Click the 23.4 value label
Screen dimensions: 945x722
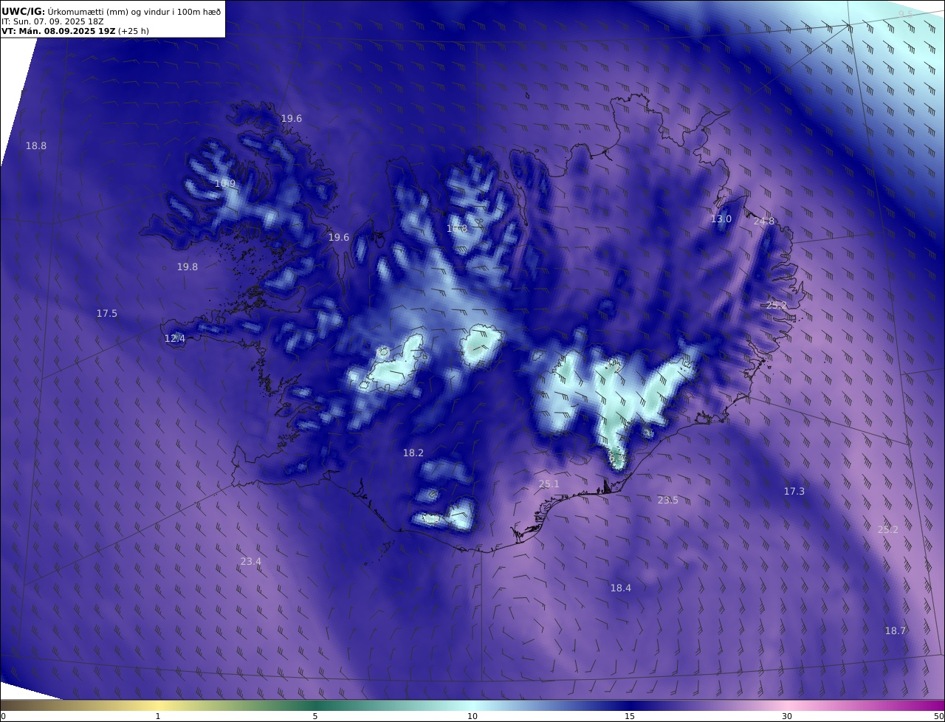click(251, 562)
